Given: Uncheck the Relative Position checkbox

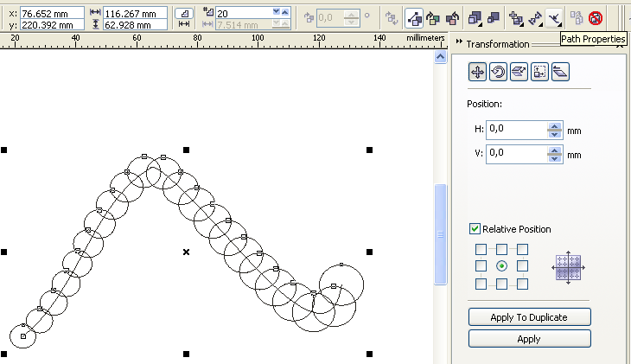Looking at the screenshot, I should (x=475, y=229).
